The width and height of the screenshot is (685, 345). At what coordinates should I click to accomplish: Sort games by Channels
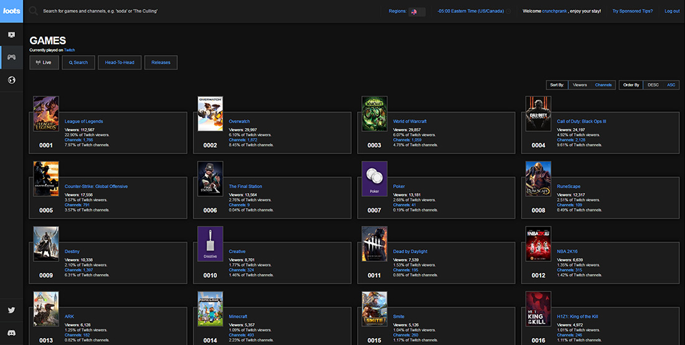click(x=603, y=85)
